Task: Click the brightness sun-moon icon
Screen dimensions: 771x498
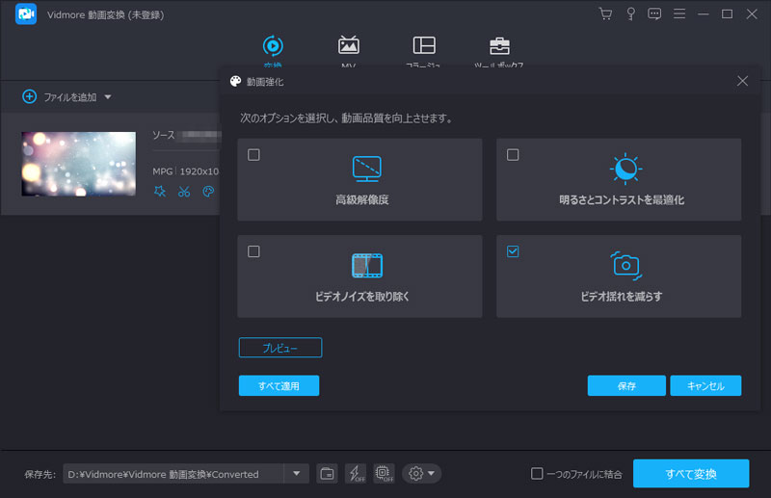Action: [625, 169]
